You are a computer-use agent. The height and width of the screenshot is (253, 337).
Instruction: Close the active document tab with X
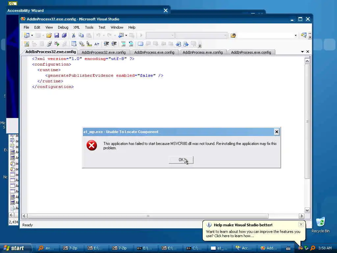pos(308,52)
